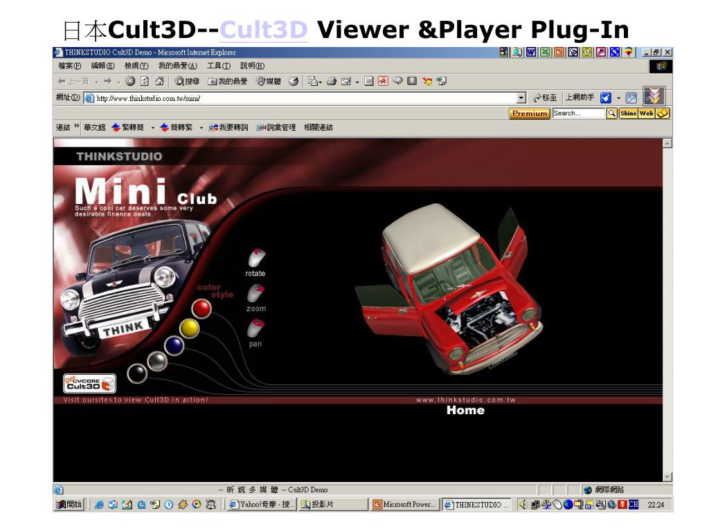The width and height of the screenshot is (709, 531).
Task: Open the 工具(T) menu
Action: pyautogui.click(x=218, y=66)
